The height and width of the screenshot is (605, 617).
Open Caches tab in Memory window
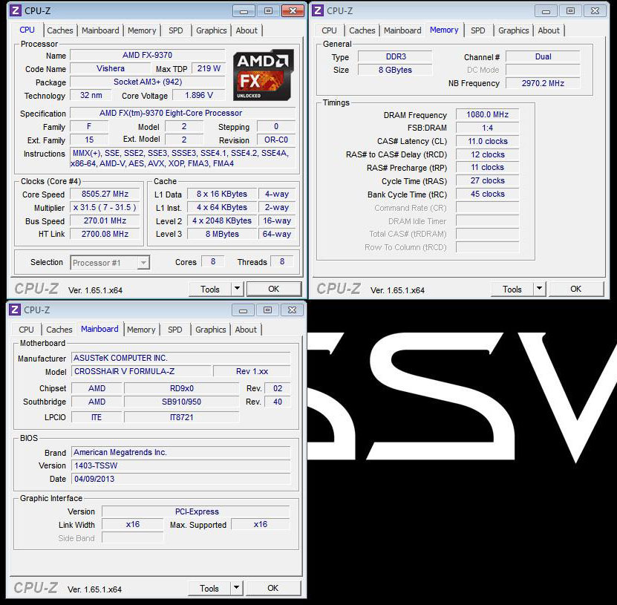(362, 30)
